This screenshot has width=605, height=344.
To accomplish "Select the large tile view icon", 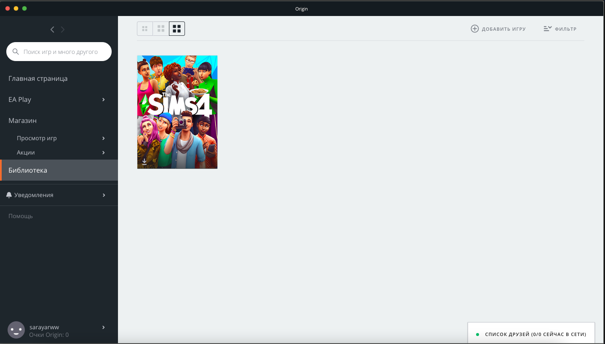I will [177, 29].
